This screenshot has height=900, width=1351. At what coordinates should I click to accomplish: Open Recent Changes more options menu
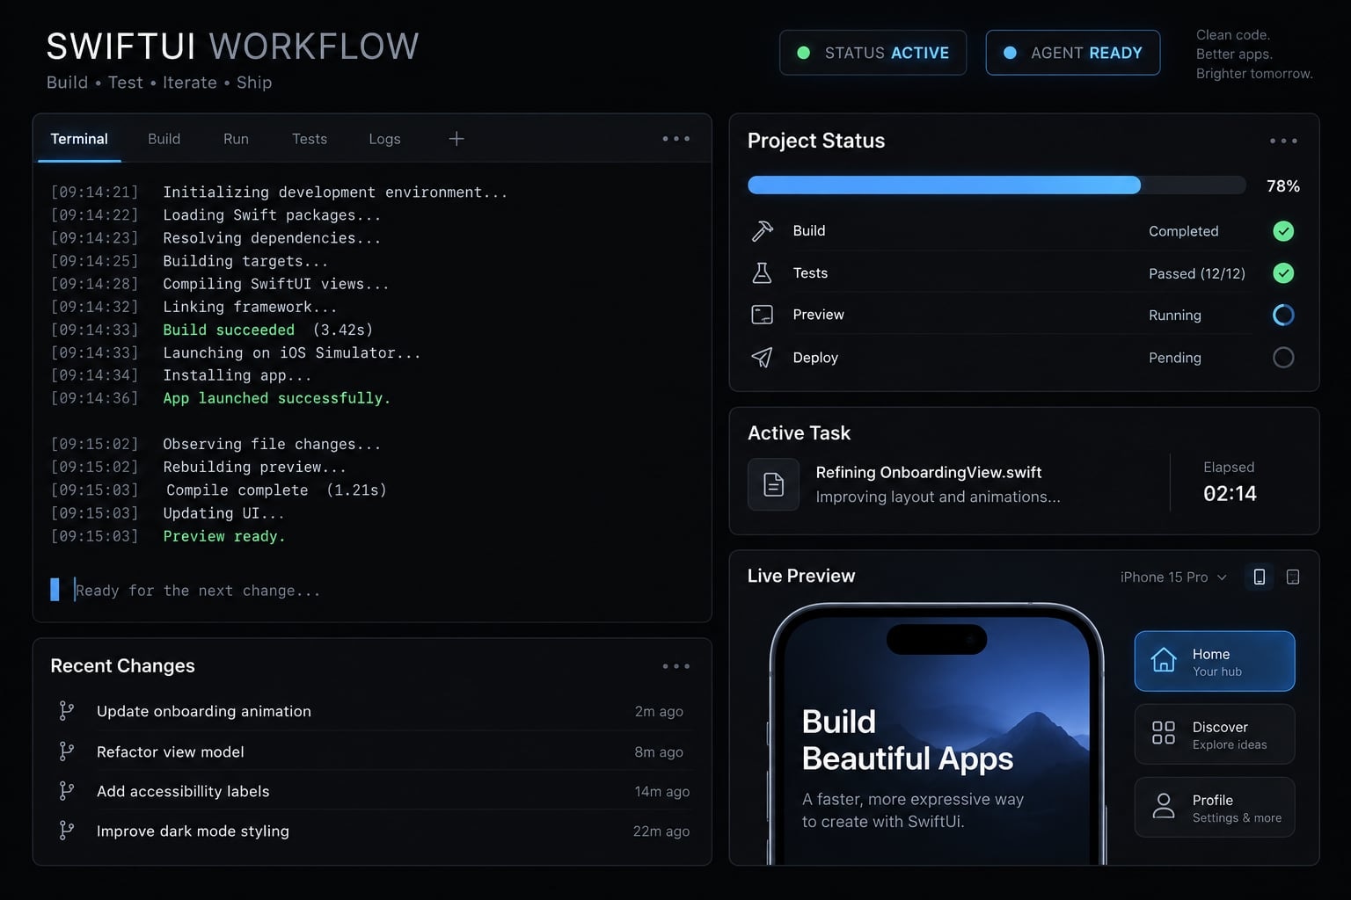coord(676,666)
